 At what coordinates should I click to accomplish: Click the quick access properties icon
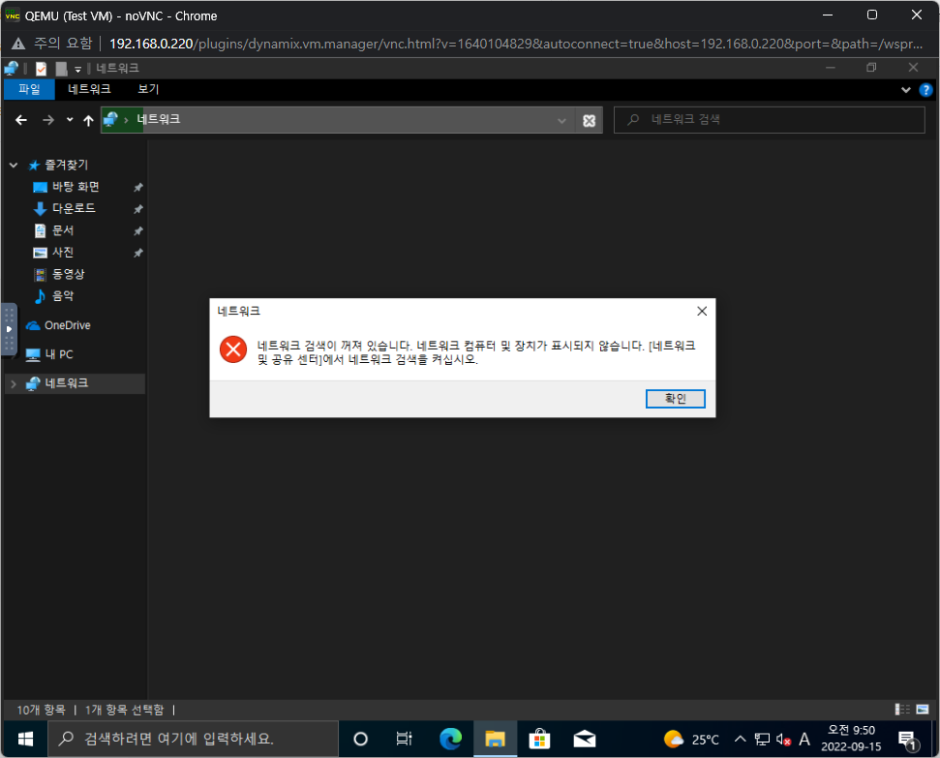[x=41, y=69]
